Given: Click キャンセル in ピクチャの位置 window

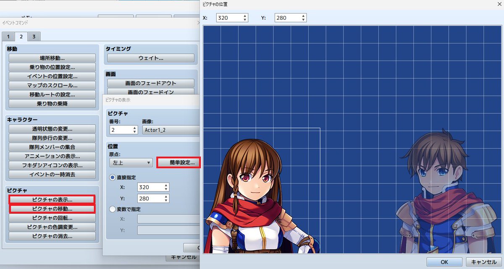Looking at the screenshot, I should pos(484,262).
